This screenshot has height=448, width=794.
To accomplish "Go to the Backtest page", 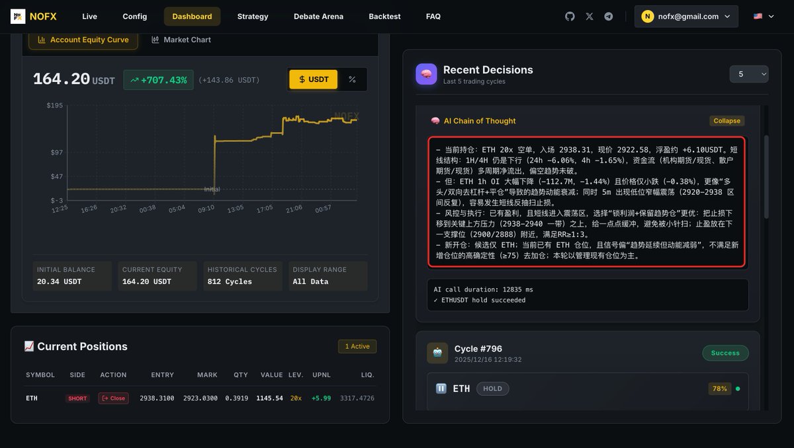I will [384, 17].
